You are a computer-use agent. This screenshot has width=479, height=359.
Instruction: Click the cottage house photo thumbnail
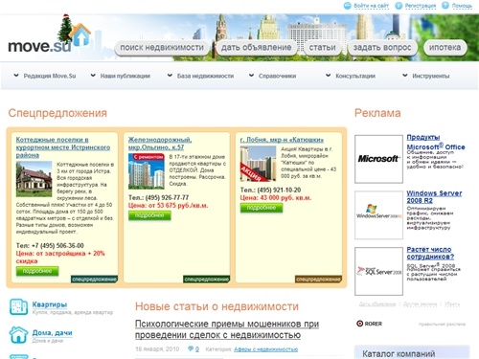click(34, 179)
